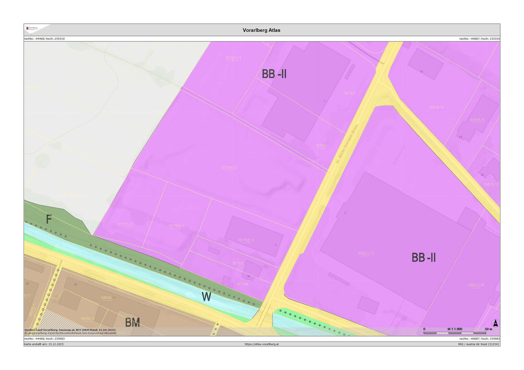Image resolution: width=524 pixels, height=370 pixels.
Task: Select parcel label 10753/2
Action: (125, 224)
